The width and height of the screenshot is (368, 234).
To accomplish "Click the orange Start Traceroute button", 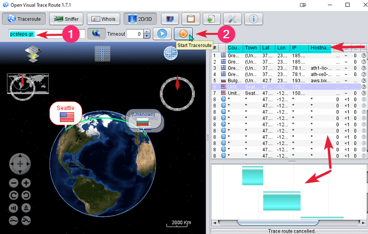I will [184, 34].
